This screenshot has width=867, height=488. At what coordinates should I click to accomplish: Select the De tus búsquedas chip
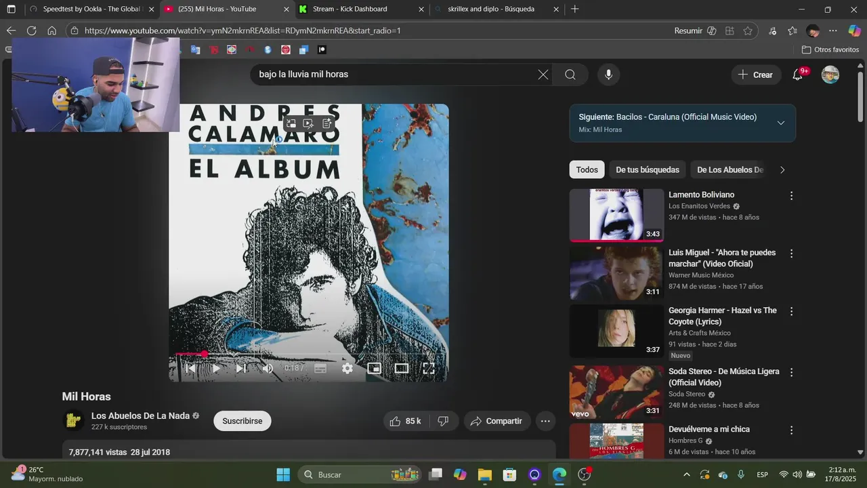[x=648, y=169]
